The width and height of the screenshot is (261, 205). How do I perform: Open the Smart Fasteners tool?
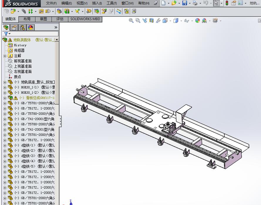click(41, 11)
